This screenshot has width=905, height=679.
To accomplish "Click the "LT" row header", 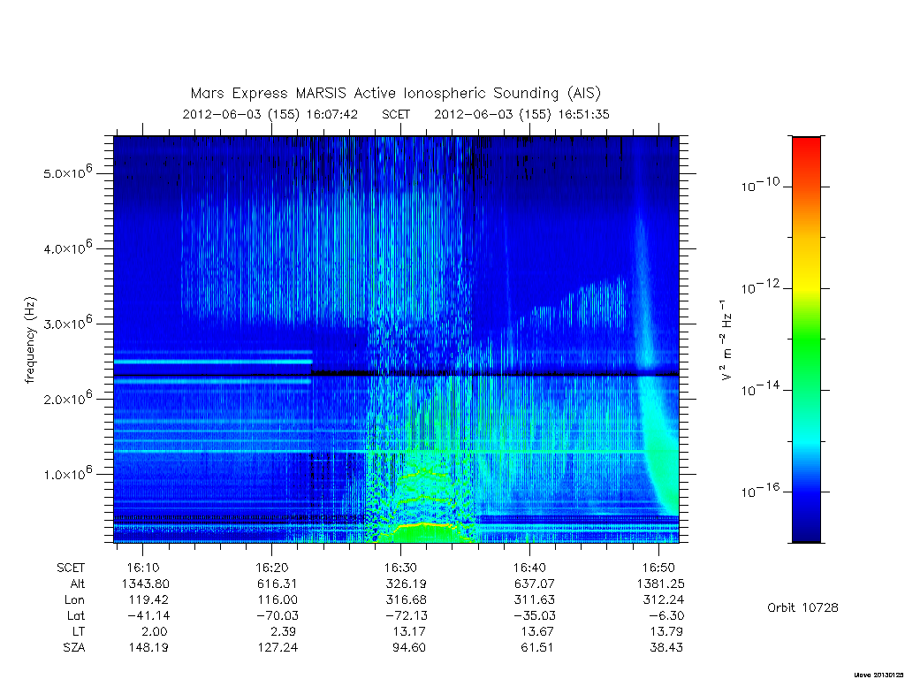I will click(x=79, y=631).
